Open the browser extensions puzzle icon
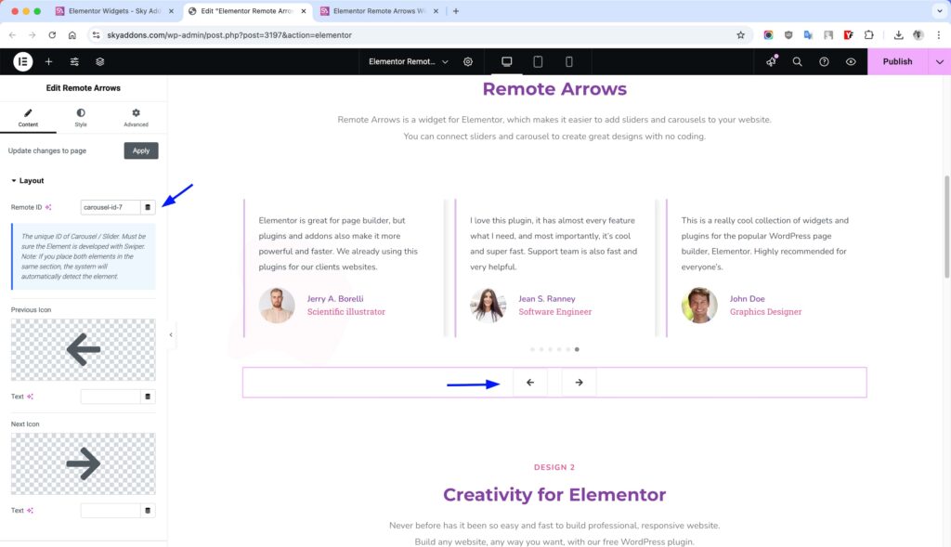Screen dimensions: 951x547 click(868, 35)
